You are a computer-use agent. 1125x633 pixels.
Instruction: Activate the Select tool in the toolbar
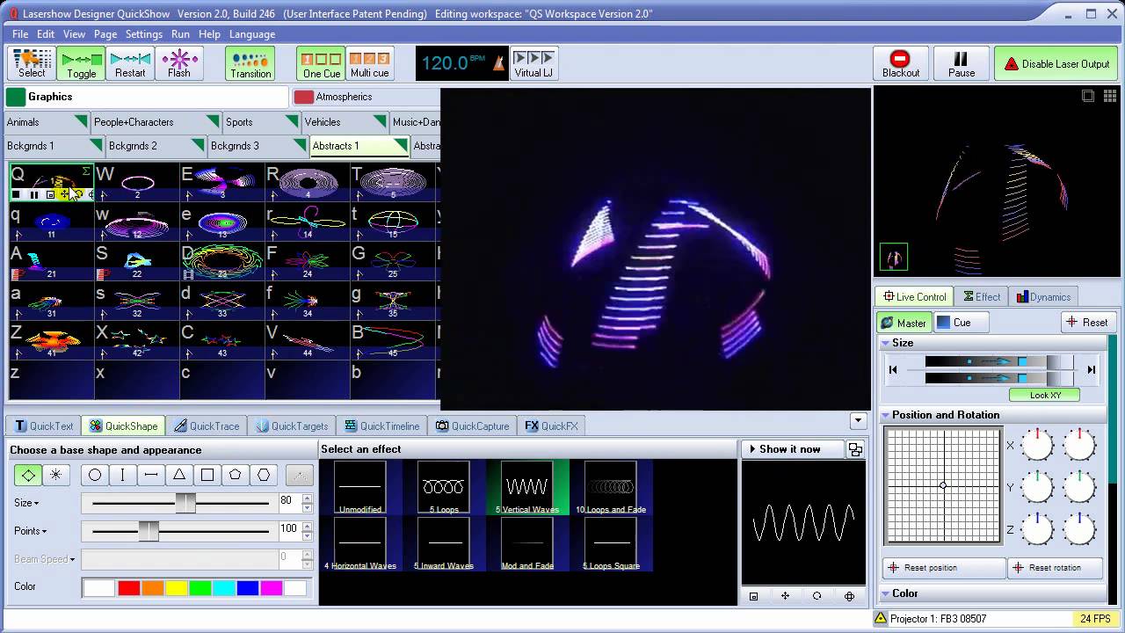click(x=32, y=63)
